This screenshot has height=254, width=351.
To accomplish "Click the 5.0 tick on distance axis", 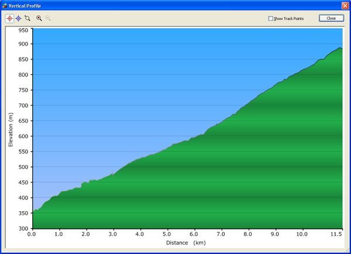I will (167, 234).
